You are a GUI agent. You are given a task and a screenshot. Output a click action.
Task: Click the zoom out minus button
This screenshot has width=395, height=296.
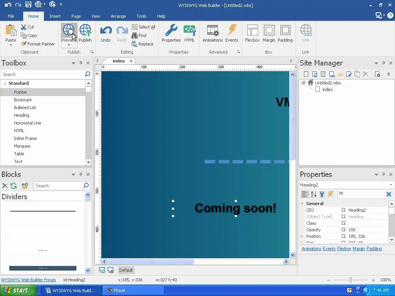point(329,280)
